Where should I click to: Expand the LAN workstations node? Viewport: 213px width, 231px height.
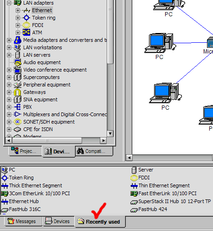pyautogui.click(x=9, y=47)
